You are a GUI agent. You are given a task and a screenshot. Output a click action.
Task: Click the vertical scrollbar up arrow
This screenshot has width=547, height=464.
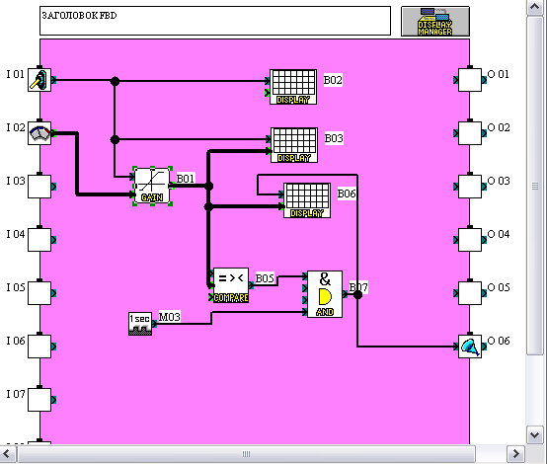(x=535, y=7)
